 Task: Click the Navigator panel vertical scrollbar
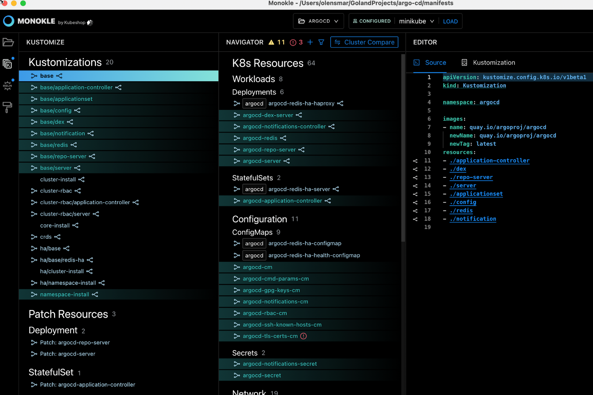tap(403, 148)
